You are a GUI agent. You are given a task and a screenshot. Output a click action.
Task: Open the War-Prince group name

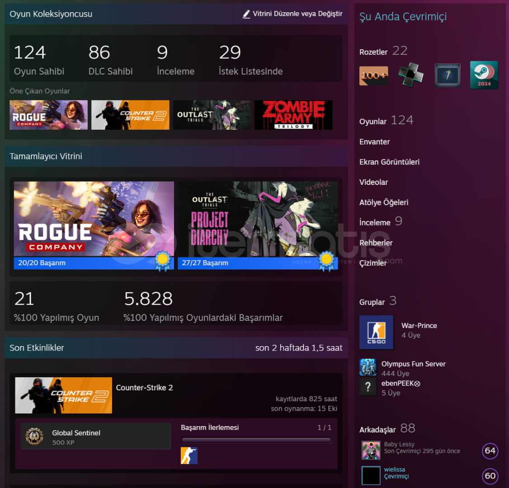[x=419, y=325]
